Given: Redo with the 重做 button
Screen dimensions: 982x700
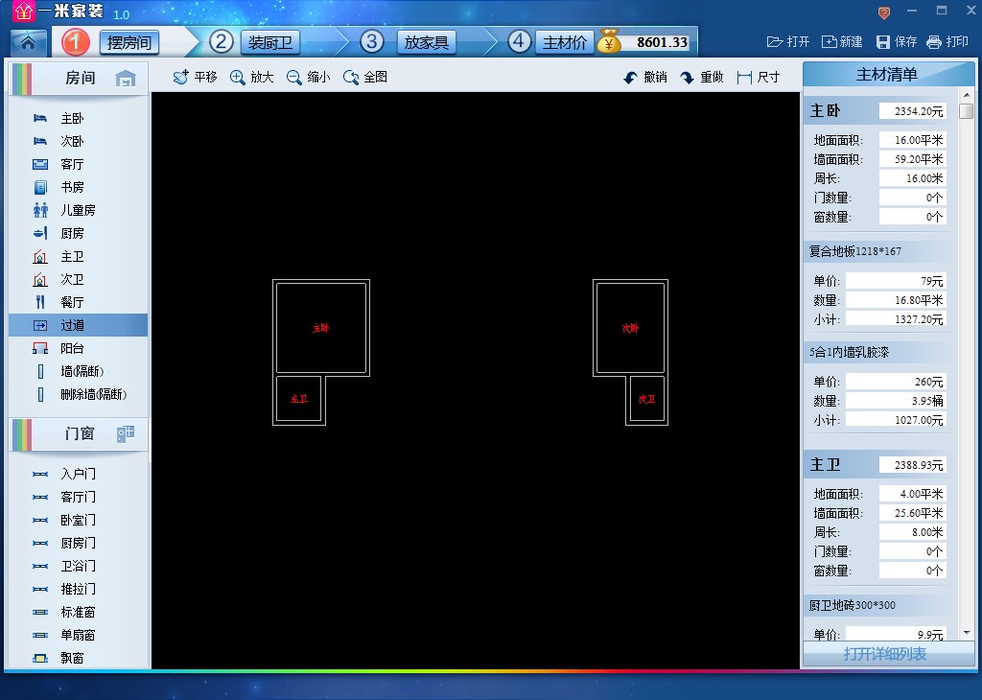Looking at the screenshot, I should [x=702, y=77].
